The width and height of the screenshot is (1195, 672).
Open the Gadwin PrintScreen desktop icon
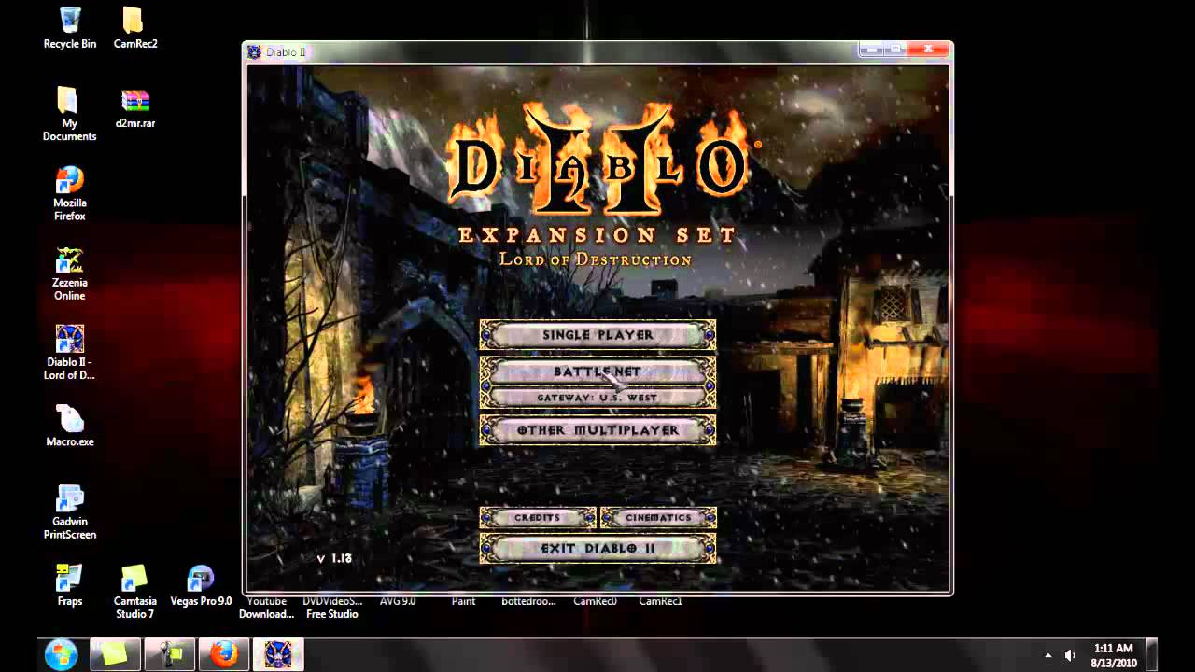click(69, 511)
